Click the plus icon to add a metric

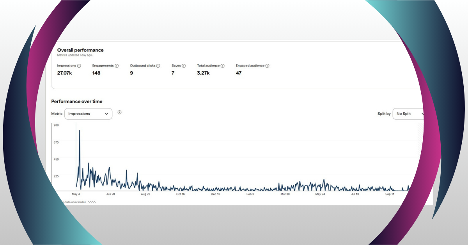(x=120, y=112)
